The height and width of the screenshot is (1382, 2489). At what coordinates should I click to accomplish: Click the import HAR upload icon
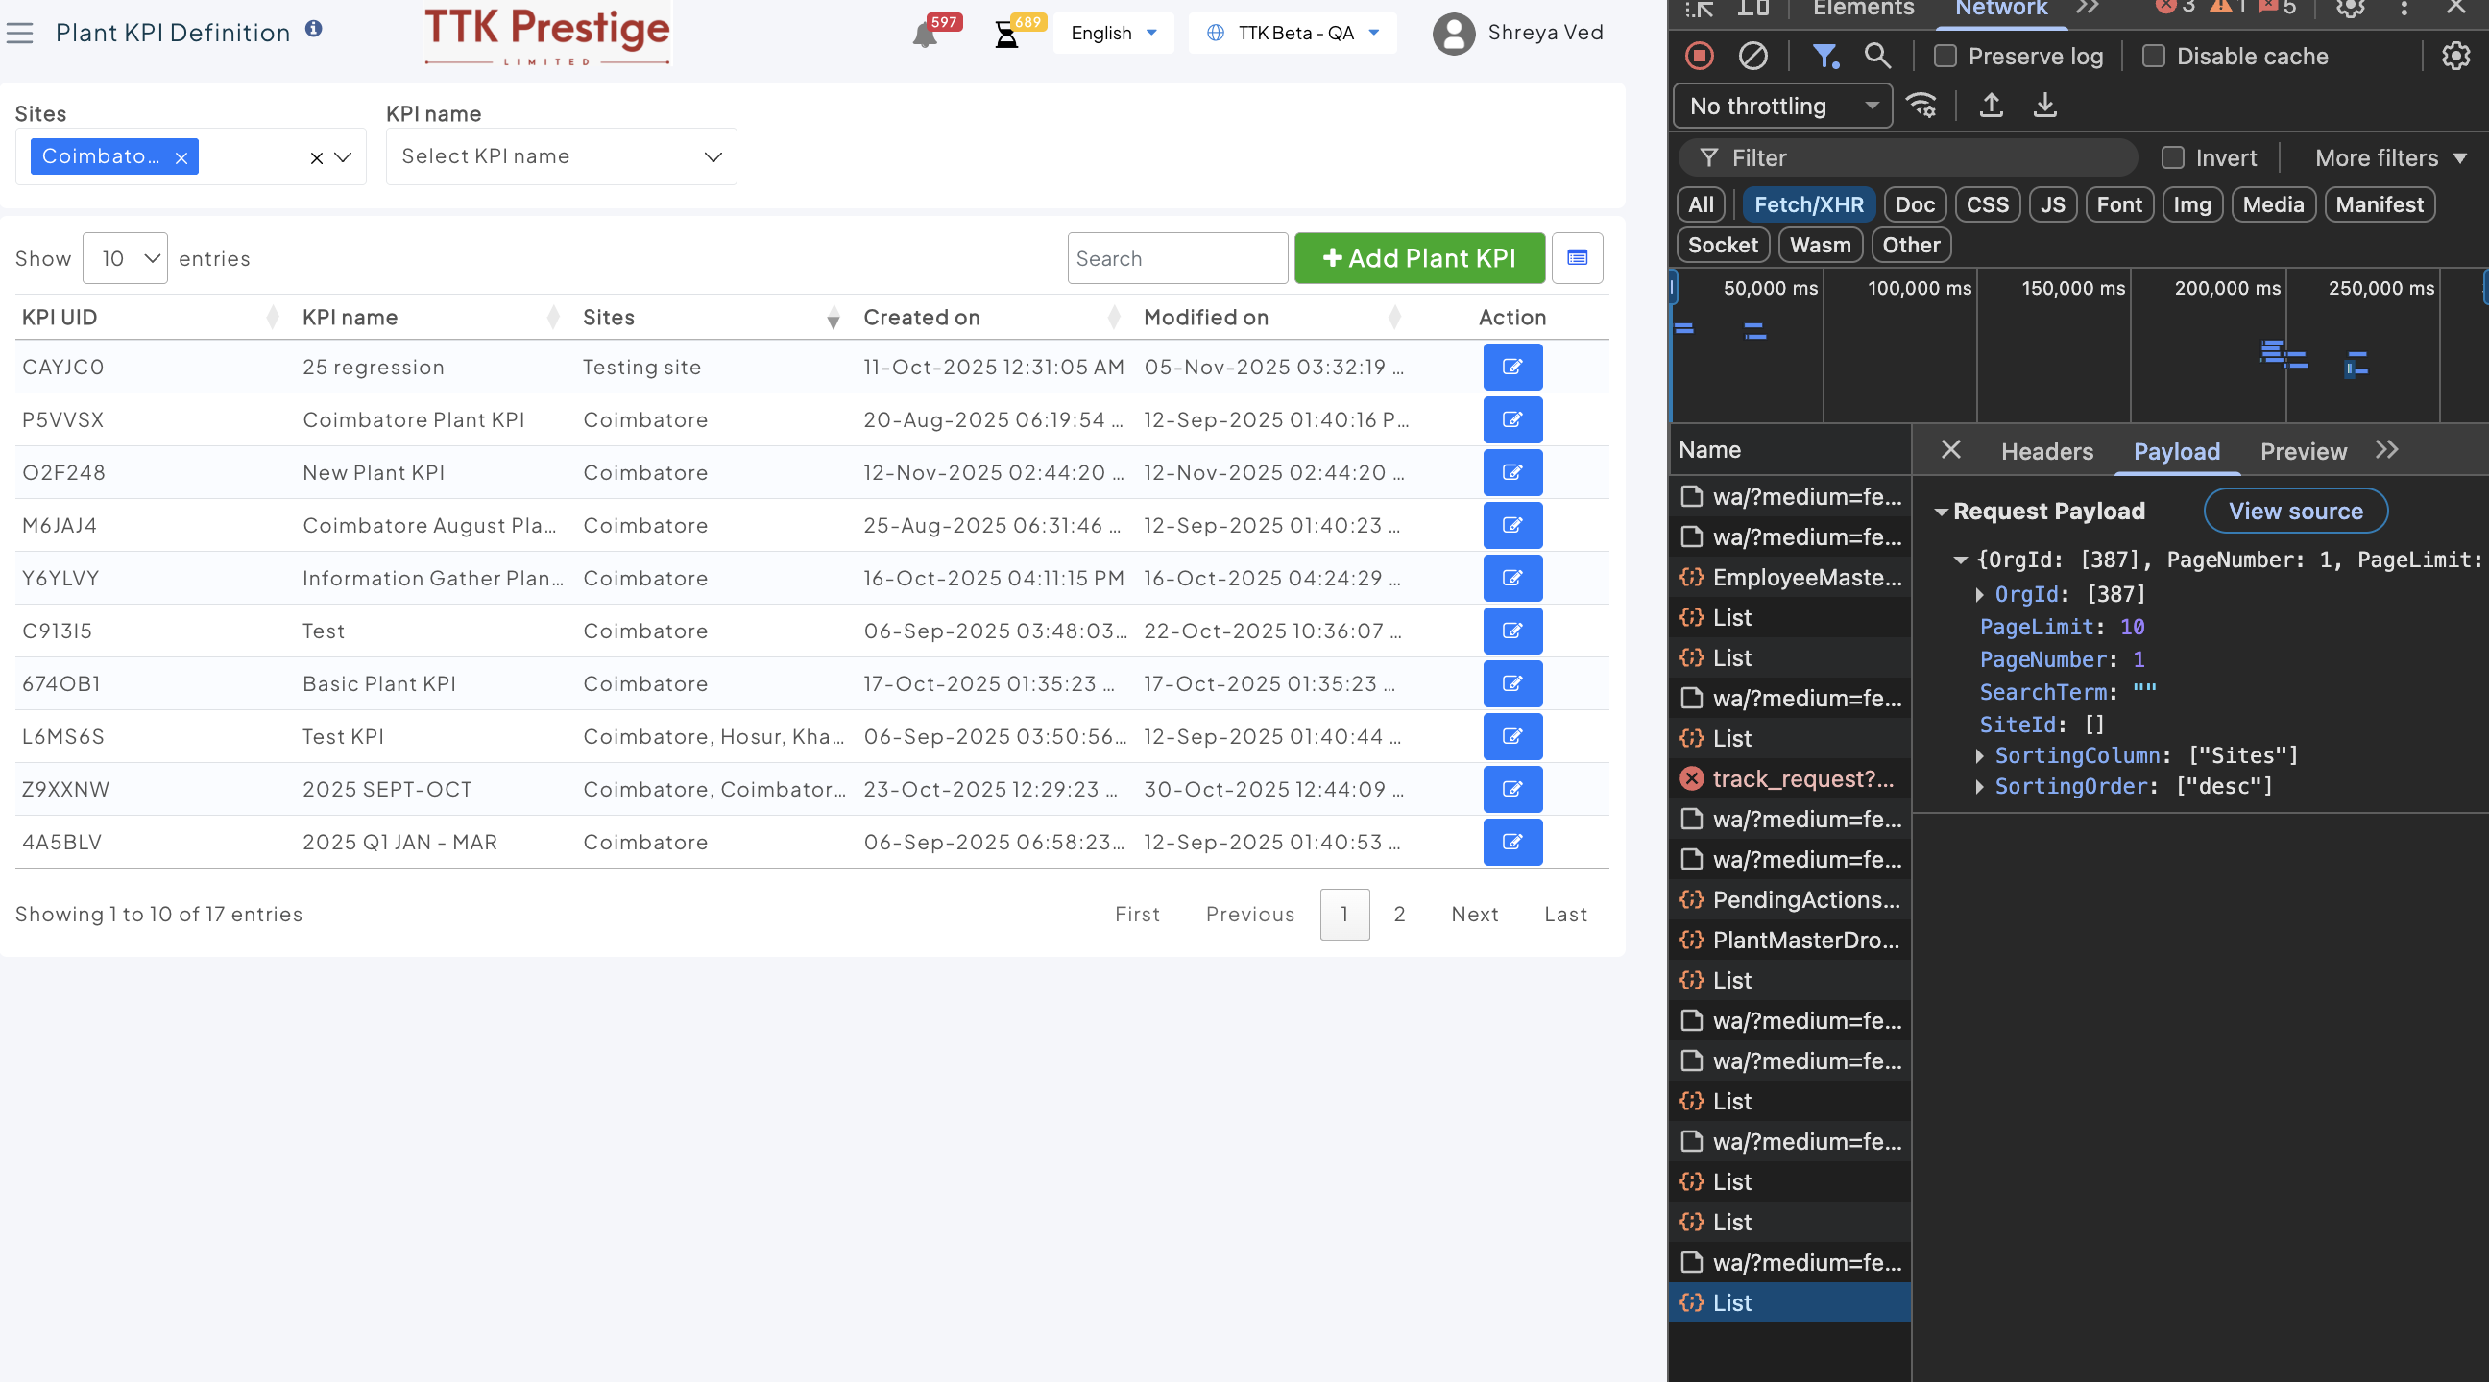(x=1991, y=106)
